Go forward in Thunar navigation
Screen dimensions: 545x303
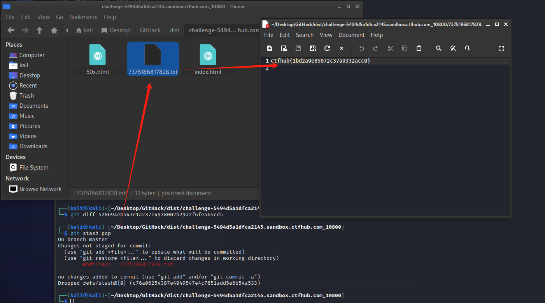tap(25, 30)
